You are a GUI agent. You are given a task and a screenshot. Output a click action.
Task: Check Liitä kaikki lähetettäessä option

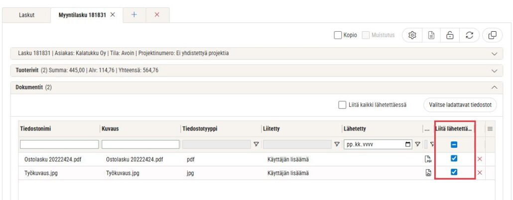coord(342,105)
